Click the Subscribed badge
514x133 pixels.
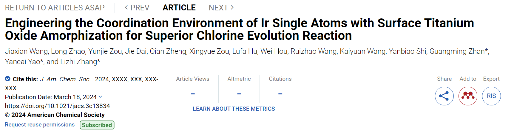pos(97,125)
